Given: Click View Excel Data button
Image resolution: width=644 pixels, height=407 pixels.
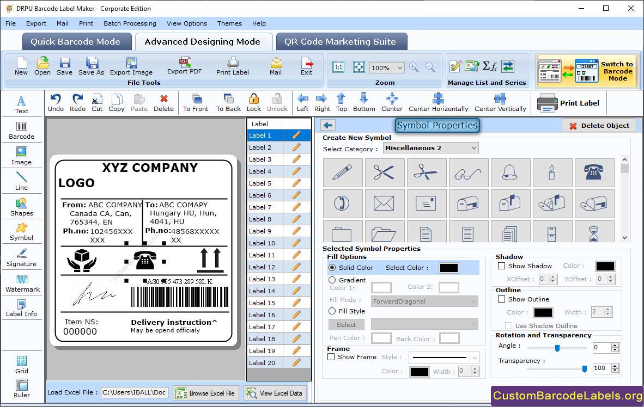Looking at the screenshot, I should 275,393.
